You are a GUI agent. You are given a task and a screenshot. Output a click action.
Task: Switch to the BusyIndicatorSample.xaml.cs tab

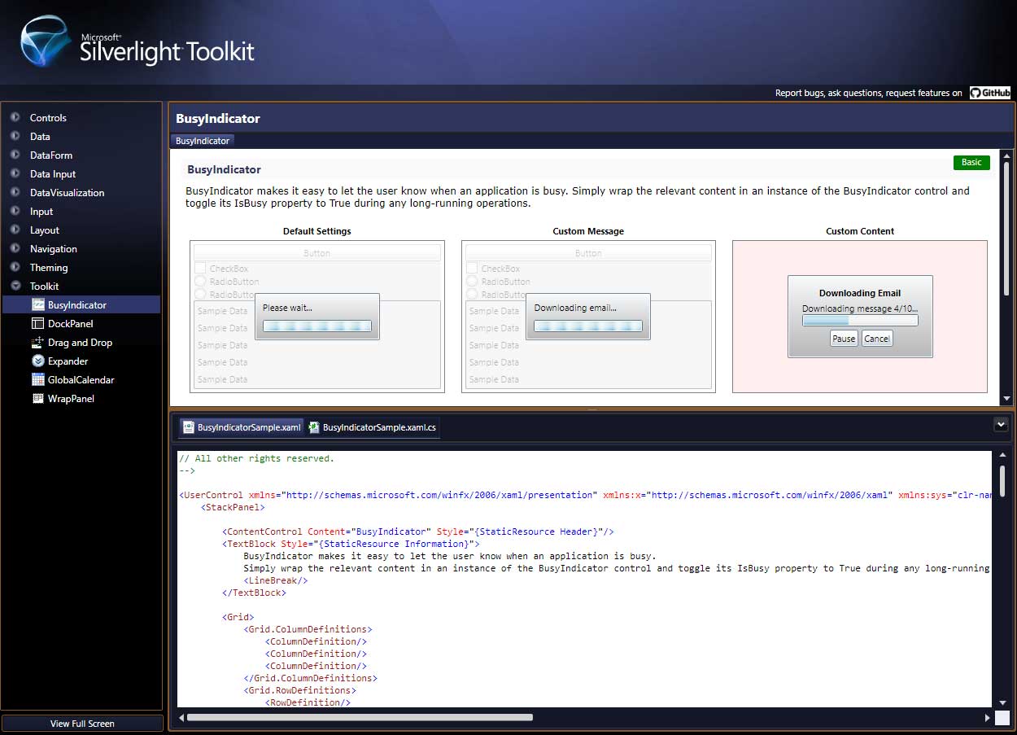(x=372, y=427)
